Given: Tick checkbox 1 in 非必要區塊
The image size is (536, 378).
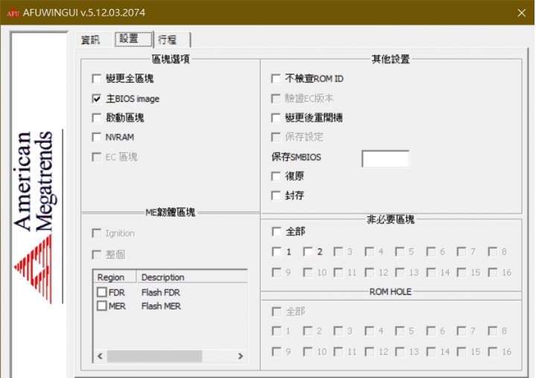Looking at the screenshot, I should pyautogui.click(x=276, y=252).
